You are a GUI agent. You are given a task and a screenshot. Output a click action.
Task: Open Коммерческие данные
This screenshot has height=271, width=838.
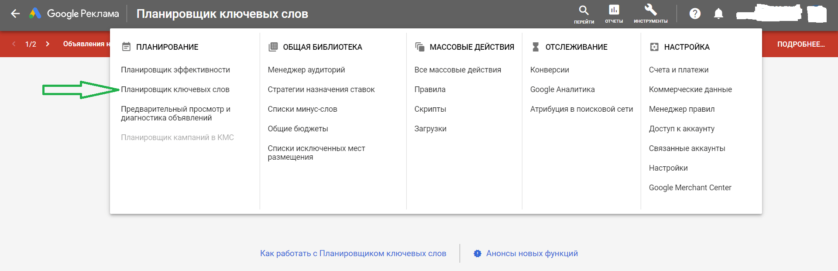[x=690, y=89]
